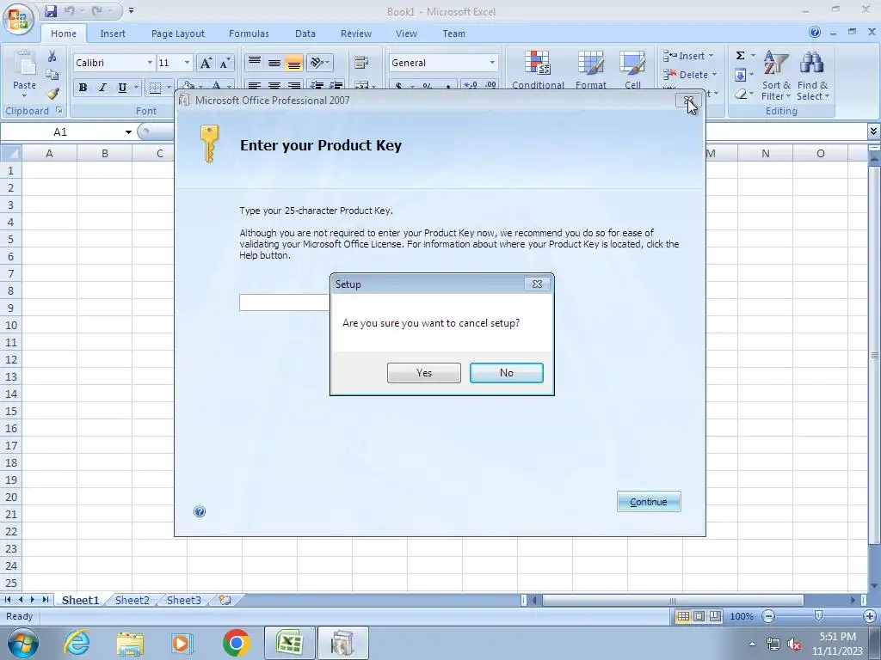Open the text Orientation dropdown
This screenshot has width=881, height=660.
pos(320,62)
